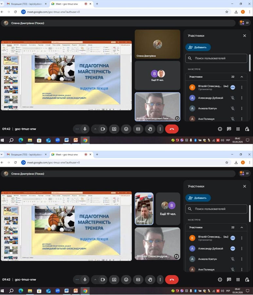This screenshot has width=253, height=295.
Task: Toggle the camera button in the bottom screenshot
Action: 103,280
